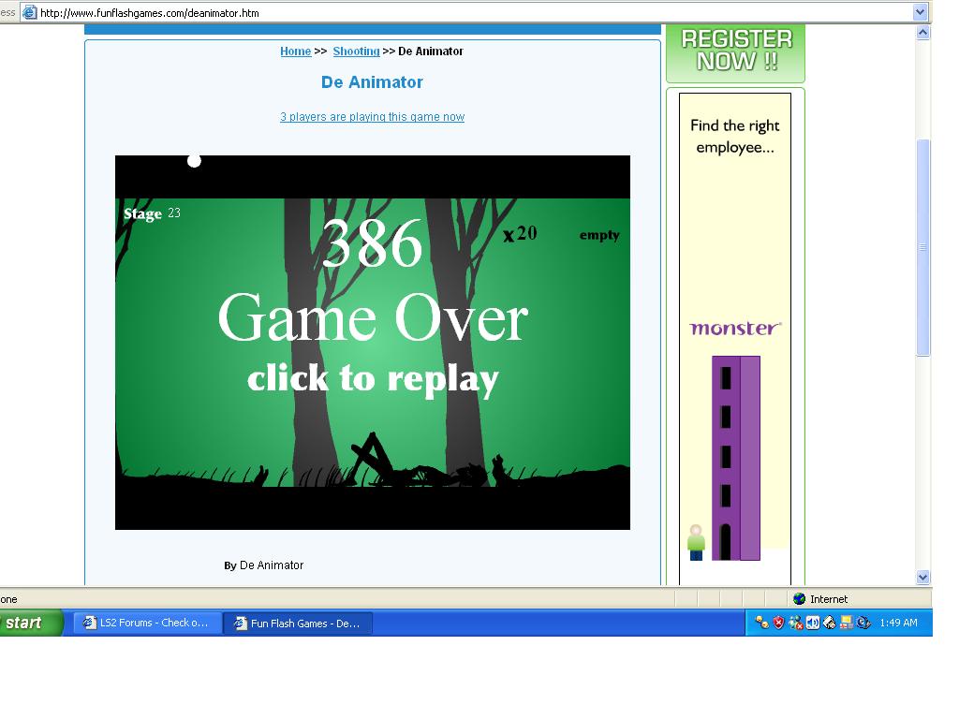Click 'Game Over' text to replay
The width and height of the screenshot is (959, 719).
(x=373, y=317)
